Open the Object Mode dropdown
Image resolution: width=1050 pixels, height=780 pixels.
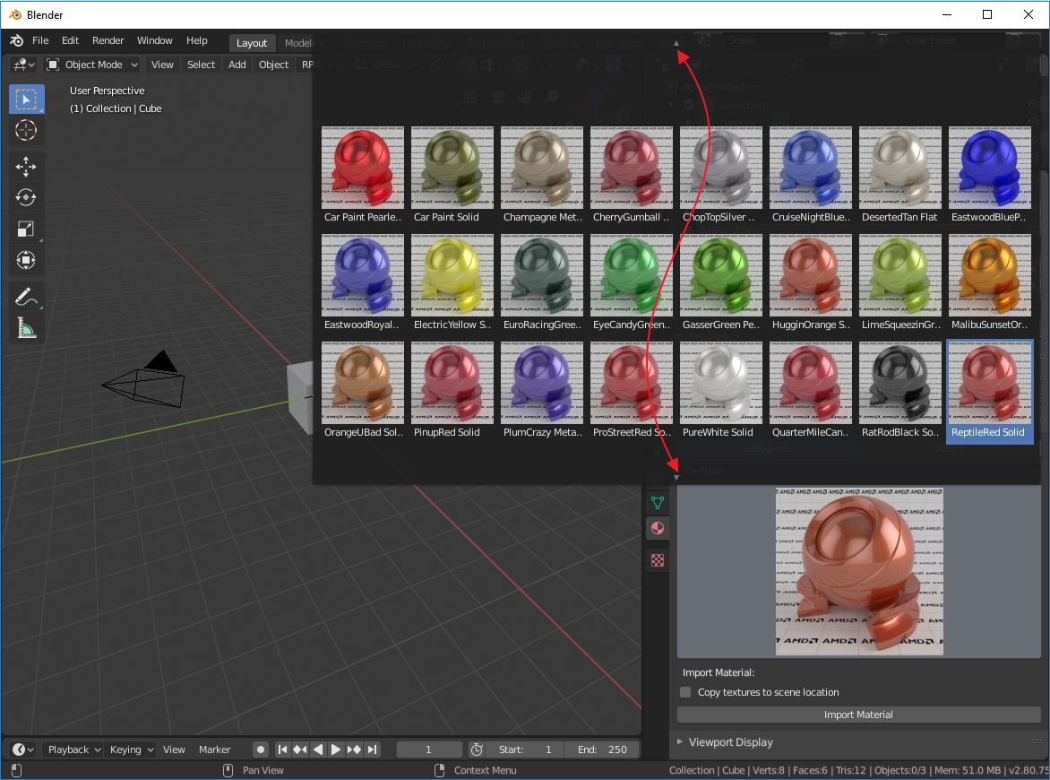(91, 65)
